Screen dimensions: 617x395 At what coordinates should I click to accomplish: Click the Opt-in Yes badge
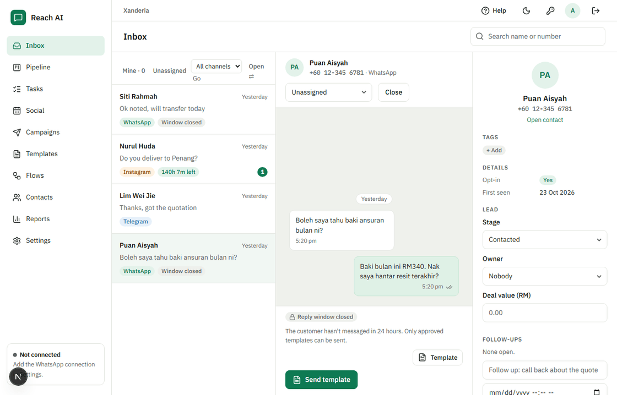click(x=548, y=180)
